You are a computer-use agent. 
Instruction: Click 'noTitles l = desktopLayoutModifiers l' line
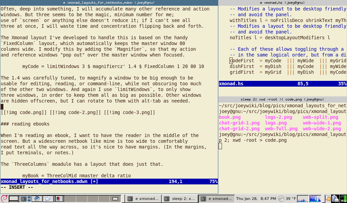[x=280, y=38]
